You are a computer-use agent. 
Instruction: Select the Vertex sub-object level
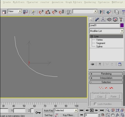pyautogui.click(x=99, y=40)
